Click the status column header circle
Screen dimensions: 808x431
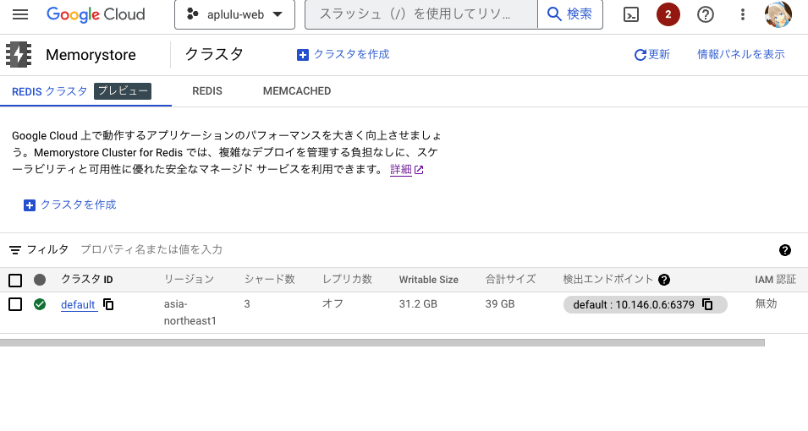coord(40,280)
